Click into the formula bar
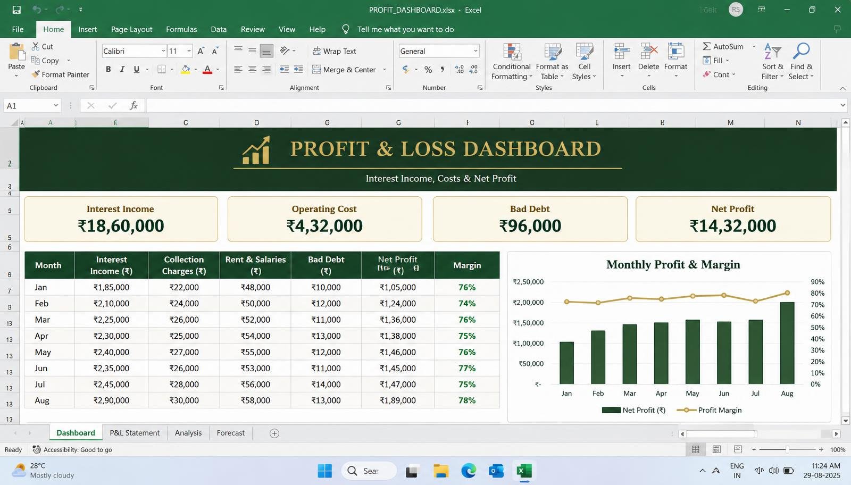Viewport: 851px width, 485px height. click(493, 105)
